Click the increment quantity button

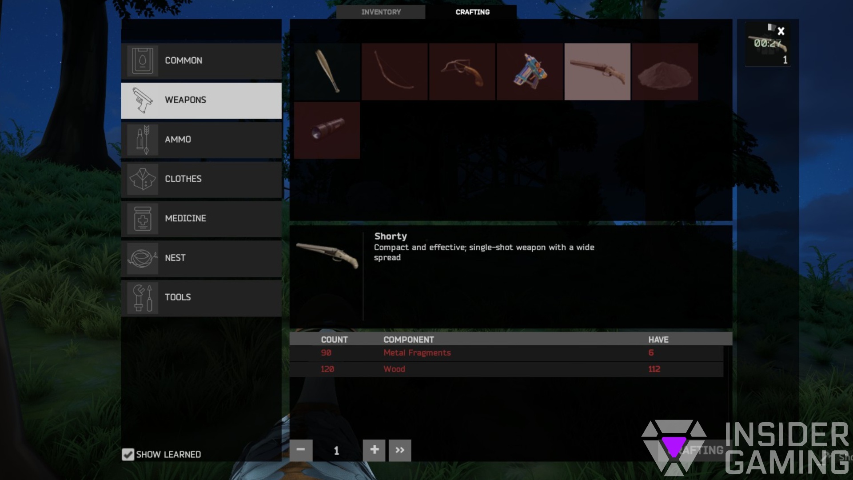tap(374, 450)
